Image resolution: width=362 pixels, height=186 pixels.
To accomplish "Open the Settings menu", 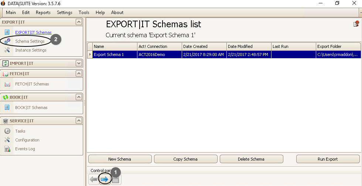I will [65, 13].
